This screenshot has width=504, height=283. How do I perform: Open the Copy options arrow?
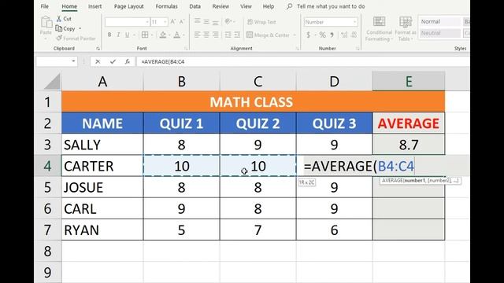80,28
